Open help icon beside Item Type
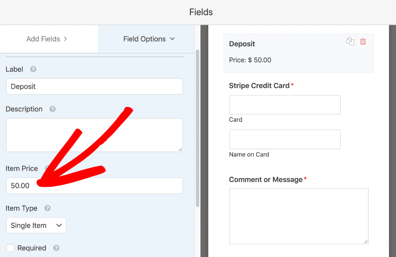The width and height of the screenshot is (396, 257). pos(48,208)
